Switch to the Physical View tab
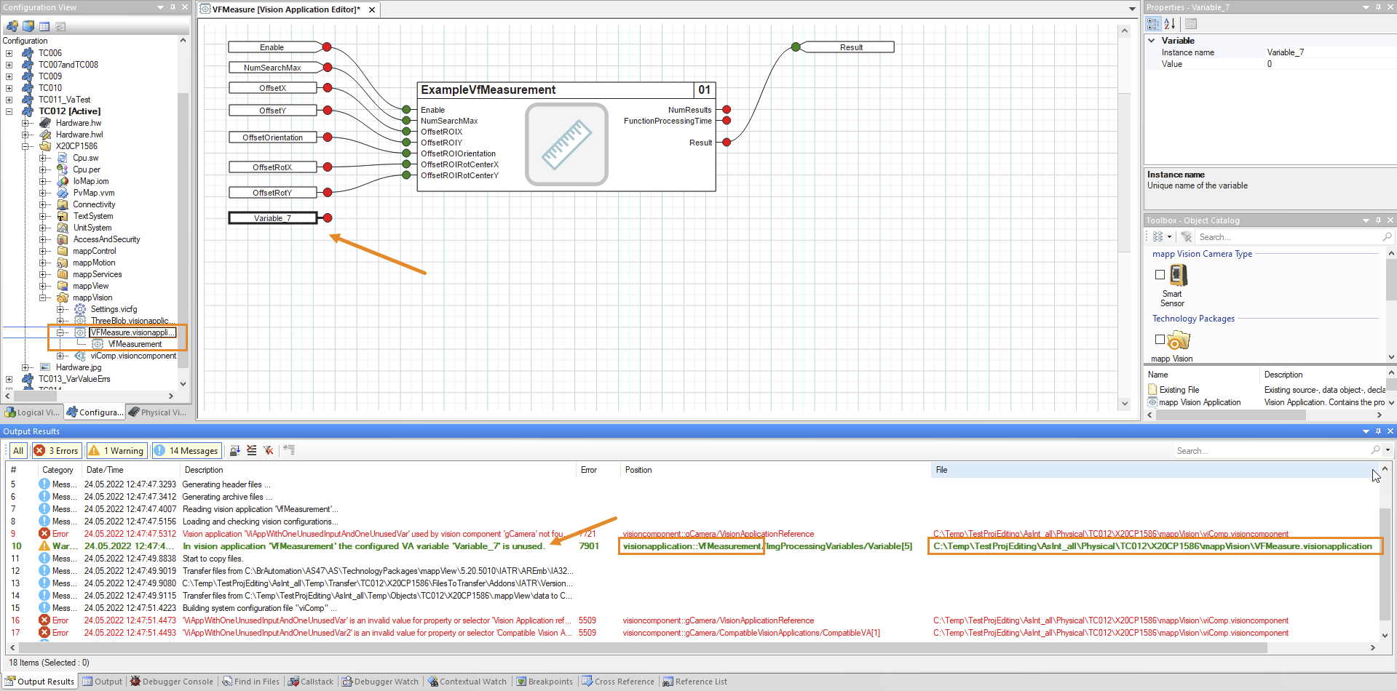The image size is (1397, 691). tap(157, 412)
